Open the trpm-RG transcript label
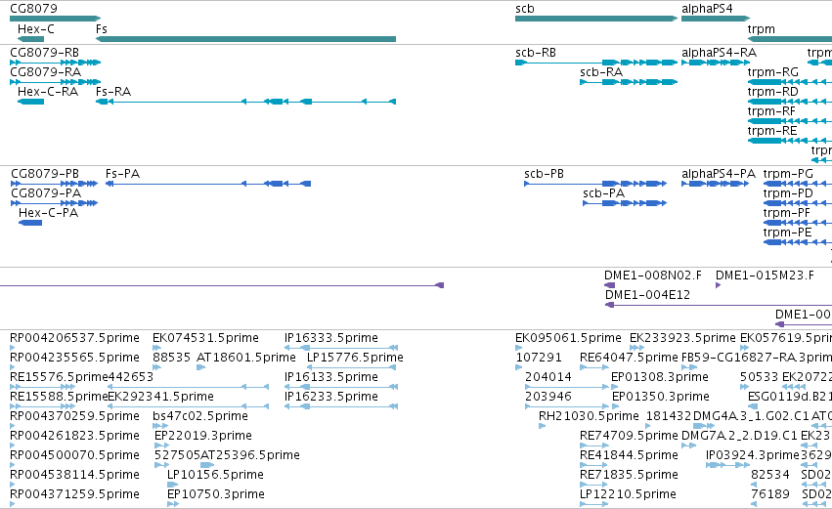The width and height of the screenshot is (832, 509). (x=773, y=72)
